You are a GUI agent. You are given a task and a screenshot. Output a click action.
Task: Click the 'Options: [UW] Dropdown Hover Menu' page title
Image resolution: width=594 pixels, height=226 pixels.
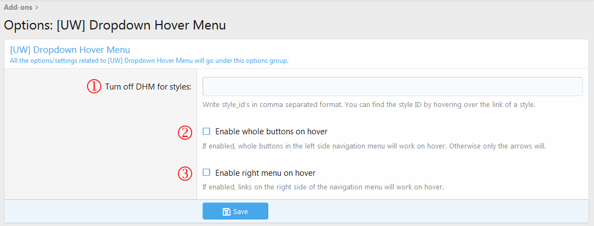tap(115, 25)
